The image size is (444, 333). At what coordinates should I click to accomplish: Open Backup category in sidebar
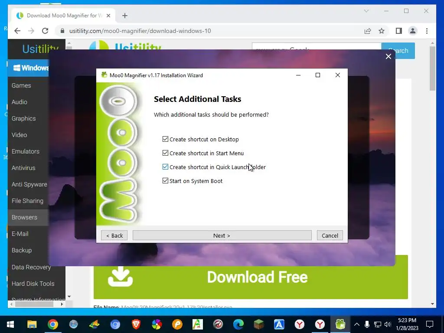coord(22,250)
